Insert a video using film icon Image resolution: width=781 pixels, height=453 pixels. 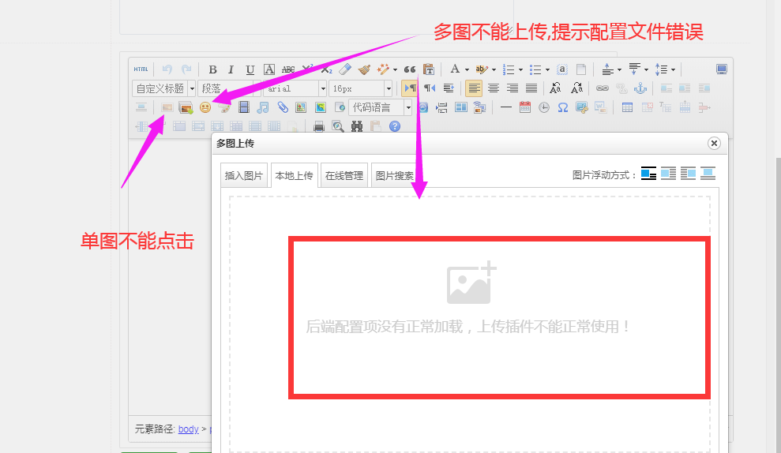244,107
